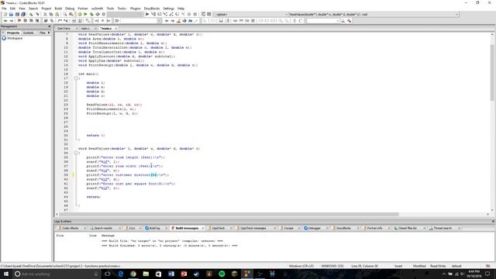Close the Logs & others panel
Viewport: 496px width, 279px height.
point(493,222)
